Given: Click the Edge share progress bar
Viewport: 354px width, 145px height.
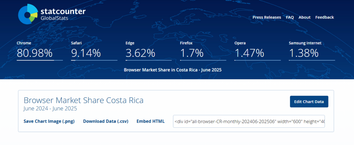Looking at the screenshot, I should pyautogui.click(x=149, y=60).
